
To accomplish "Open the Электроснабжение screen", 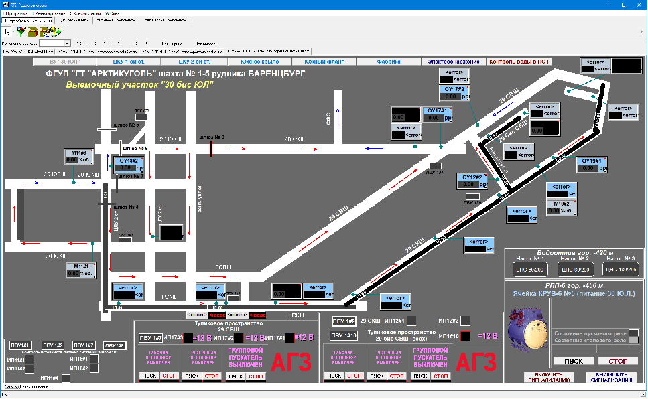I will pos(454,62).
